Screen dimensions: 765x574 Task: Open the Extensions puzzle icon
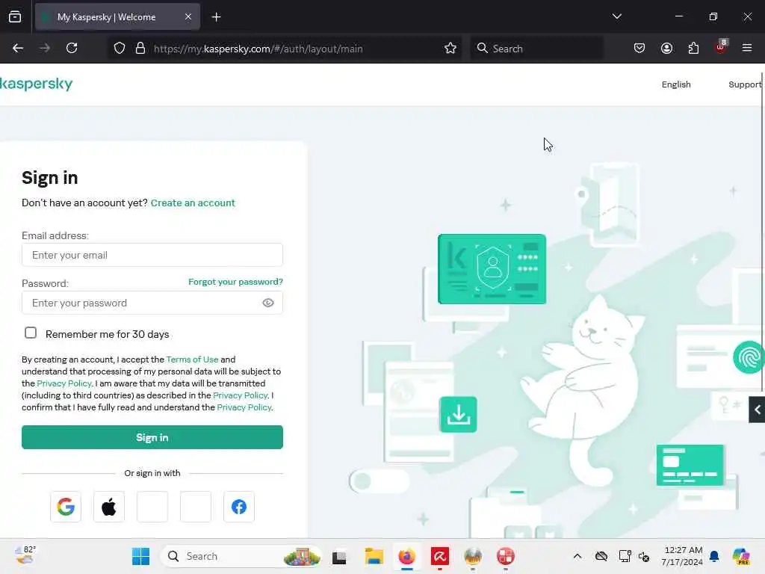click(693, 49)
